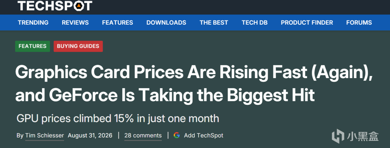The height and width of the screenshot is (148, 390).
Task: Click the GPU prices climbed 15% subtitle
Action: [x=118, y=118]
